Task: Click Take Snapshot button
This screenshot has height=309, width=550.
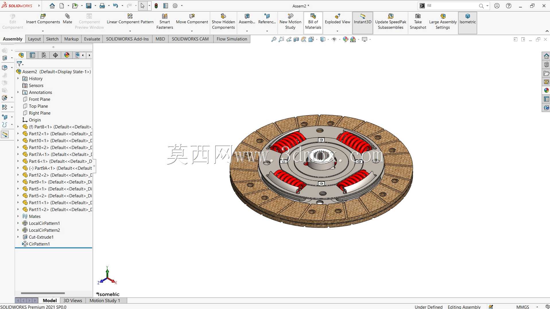Action: (418, 22)
